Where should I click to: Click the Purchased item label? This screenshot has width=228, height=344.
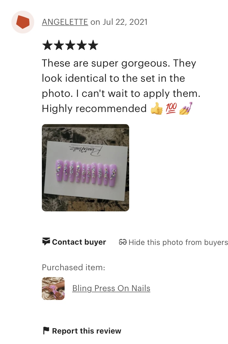[74, 267]
